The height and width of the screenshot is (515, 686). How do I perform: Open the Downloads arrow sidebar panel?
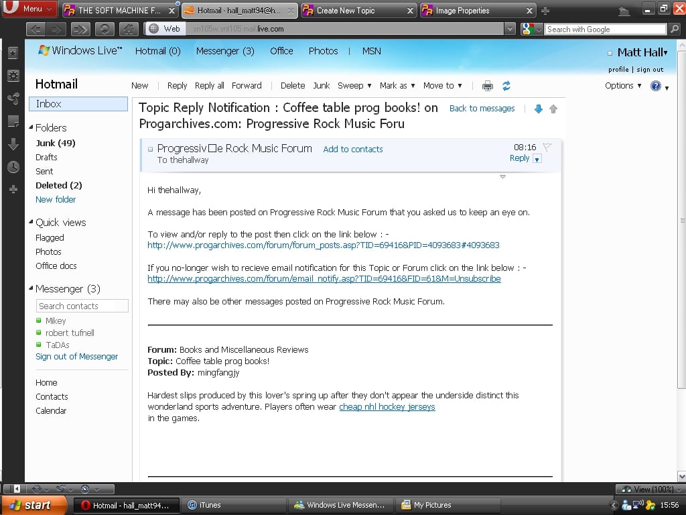coord(13,144)
